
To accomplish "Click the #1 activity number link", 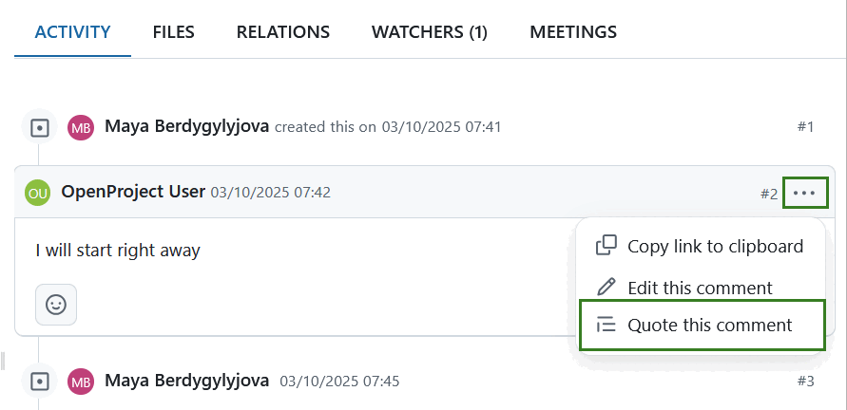I will (x=805, y=127).
